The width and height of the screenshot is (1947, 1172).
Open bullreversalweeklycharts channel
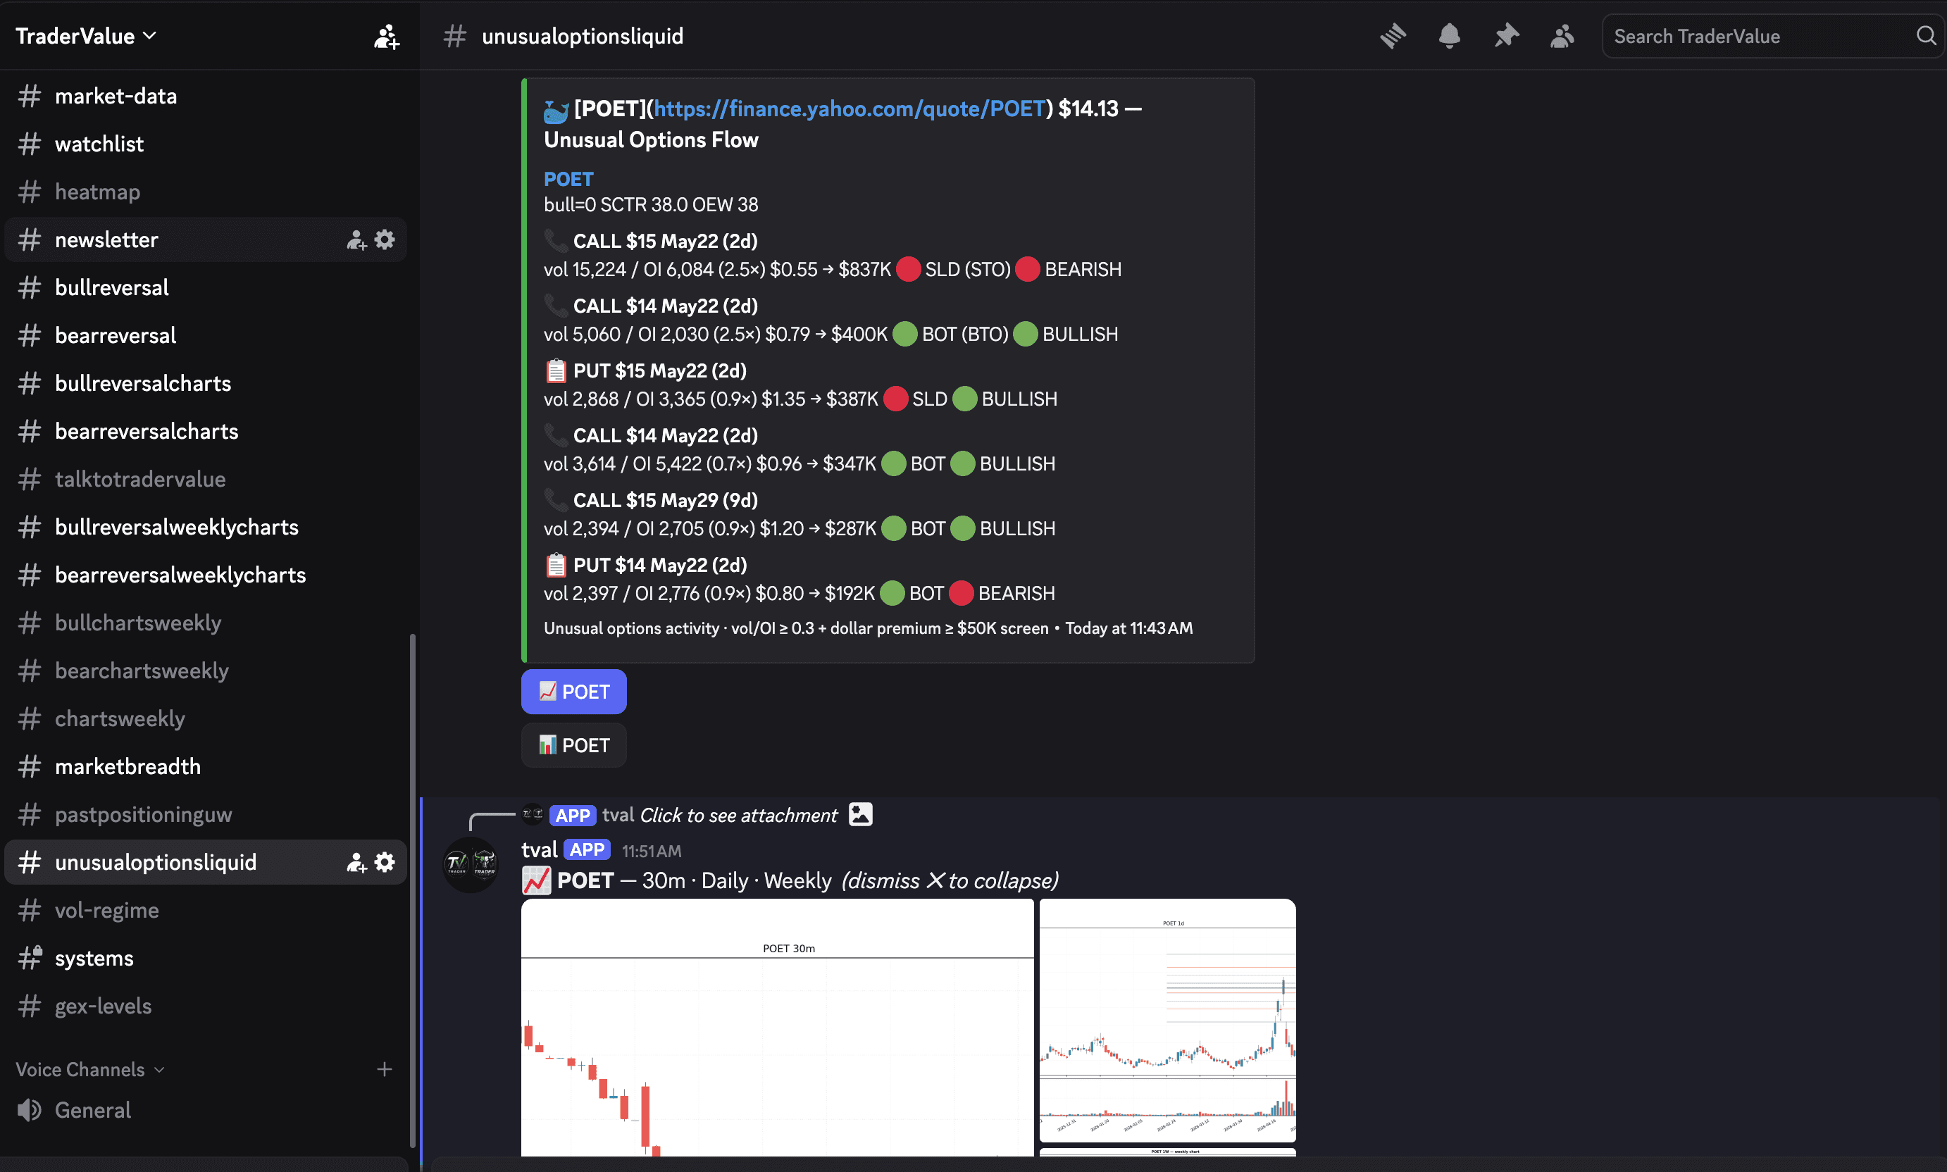pos(206,528)
